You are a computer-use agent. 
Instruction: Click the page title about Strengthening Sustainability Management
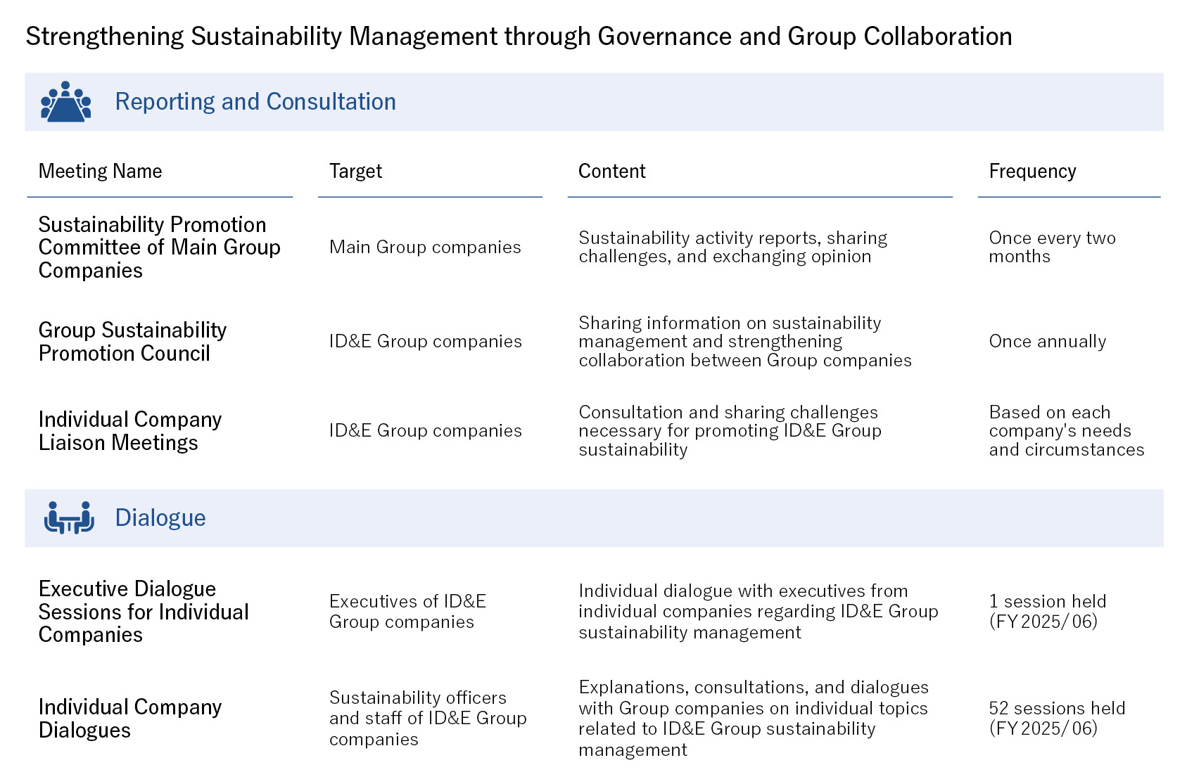tap(519, 37)
